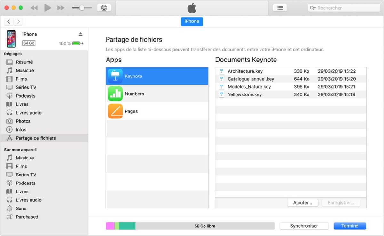Image resolution: width=384 pixels, height=236 pixels.
Task: Open the list view toolbar button
Action: (x=280, y=8)
